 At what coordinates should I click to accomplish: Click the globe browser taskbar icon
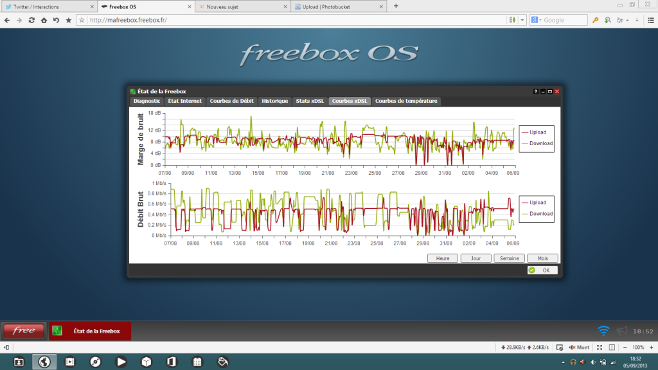[44, 362]
